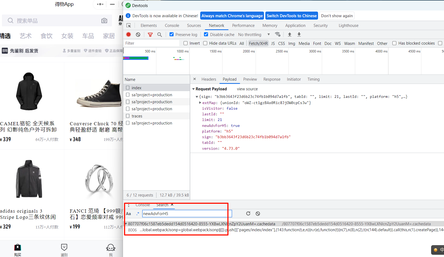
Task: Click Switch DevTools to Chinese button
Action: tap(292, 16)
